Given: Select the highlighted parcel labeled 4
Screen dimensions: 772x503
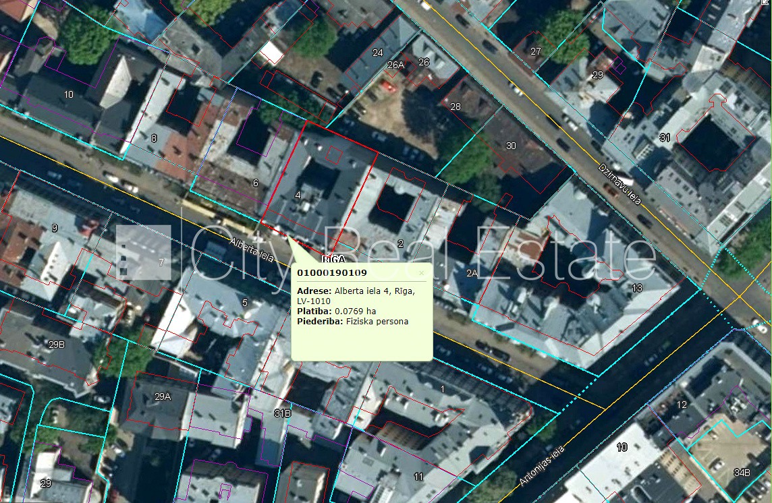Looking at the screenshot, I should [x=298, y=196].
